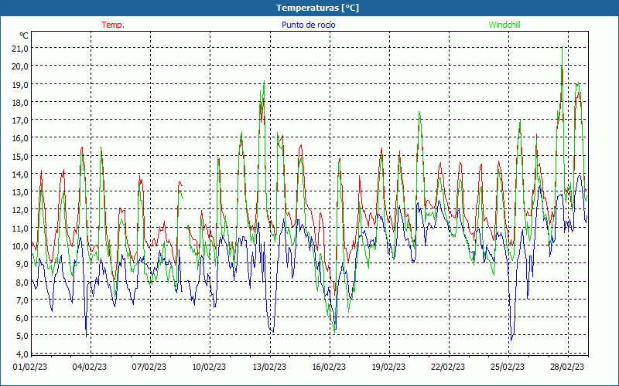The image size is (619, 386).
Task: Click the 6,0 value on the temperature axis
Action: pyautogui.click(x=22, y=318)
